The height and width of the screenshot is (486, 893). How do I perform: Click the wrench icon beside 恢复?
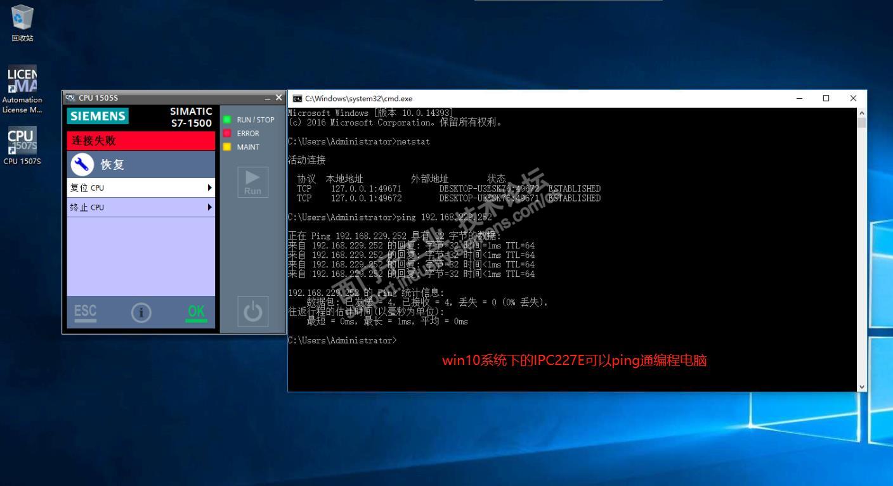(x=82, y=165)
